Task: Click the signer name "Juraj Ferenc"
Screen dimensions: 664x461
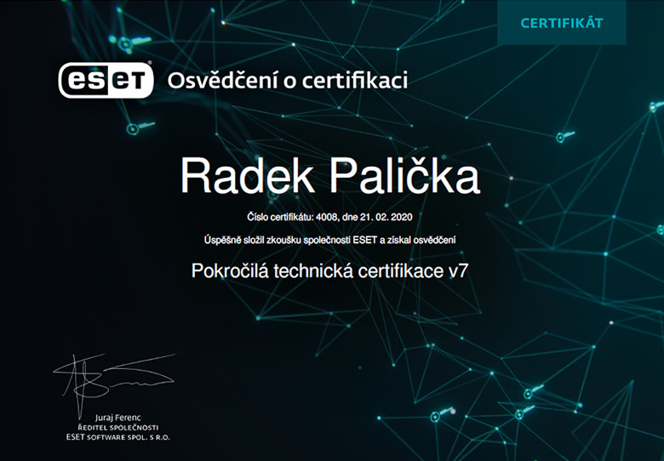Action: click(118, 418)
